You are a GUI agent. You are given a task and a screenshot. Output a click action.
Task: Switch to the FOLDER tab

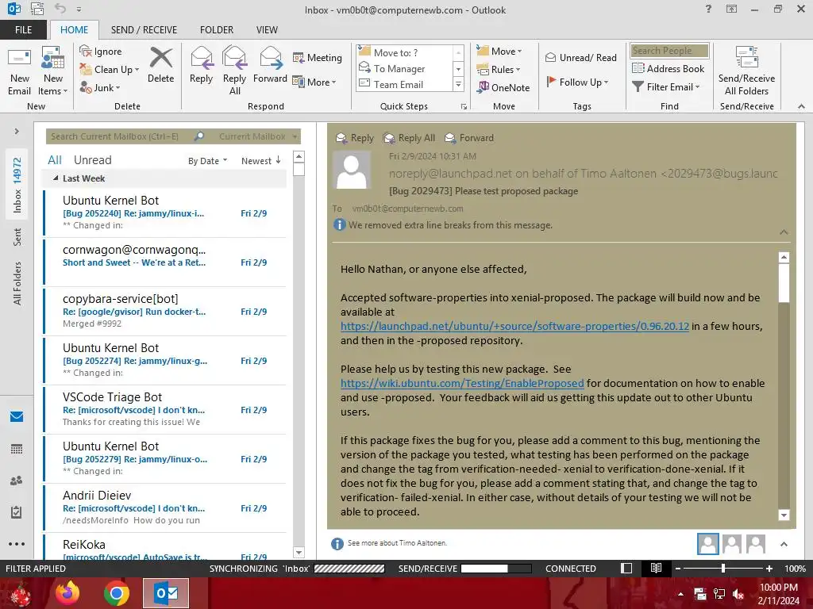click(217, 29)
